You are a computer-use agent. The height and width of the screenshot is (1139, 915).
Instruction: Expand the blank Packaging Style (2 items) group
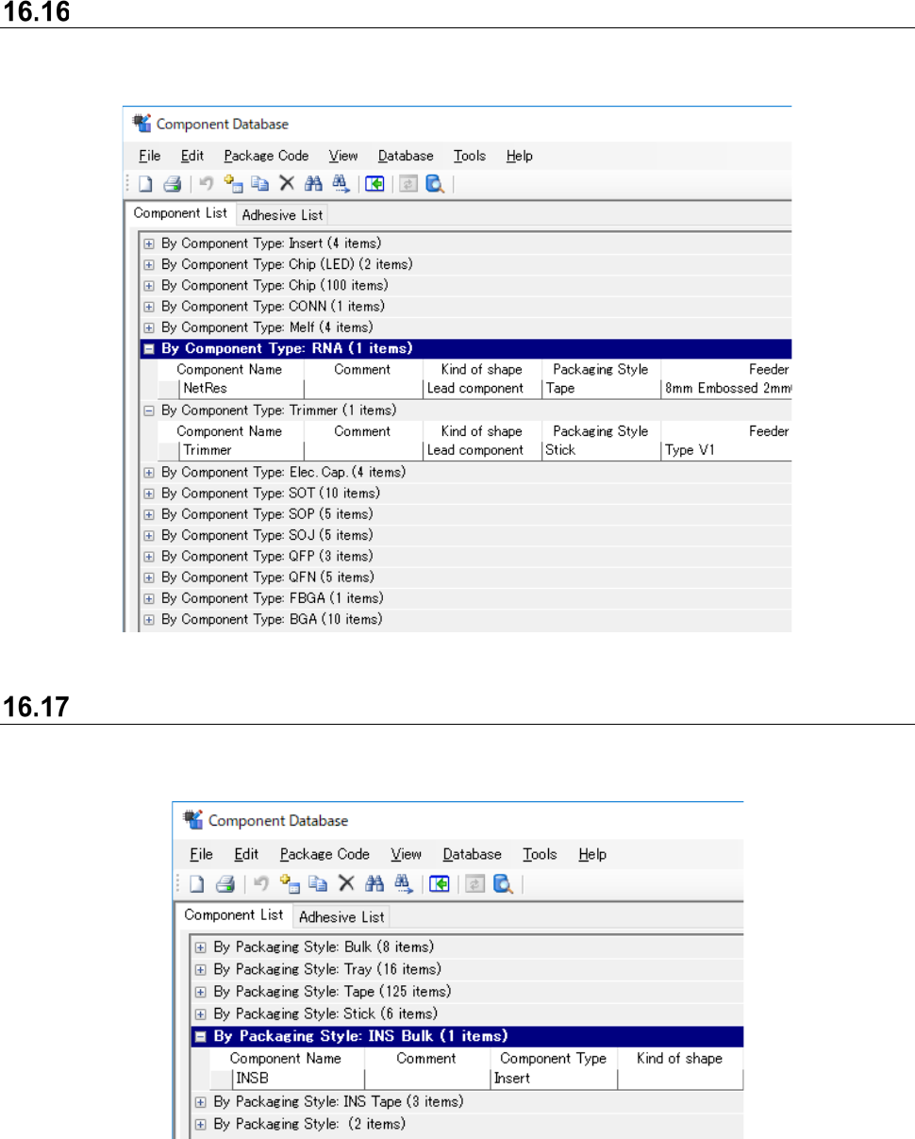200,1124
